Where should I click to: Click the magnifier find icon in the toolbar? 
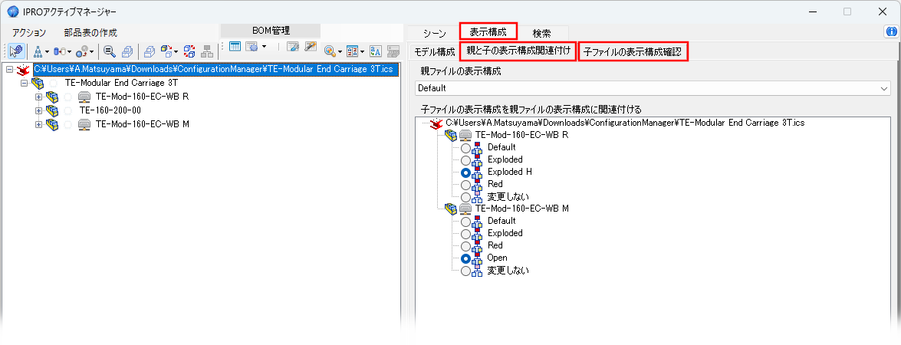[x=110, y=51]
